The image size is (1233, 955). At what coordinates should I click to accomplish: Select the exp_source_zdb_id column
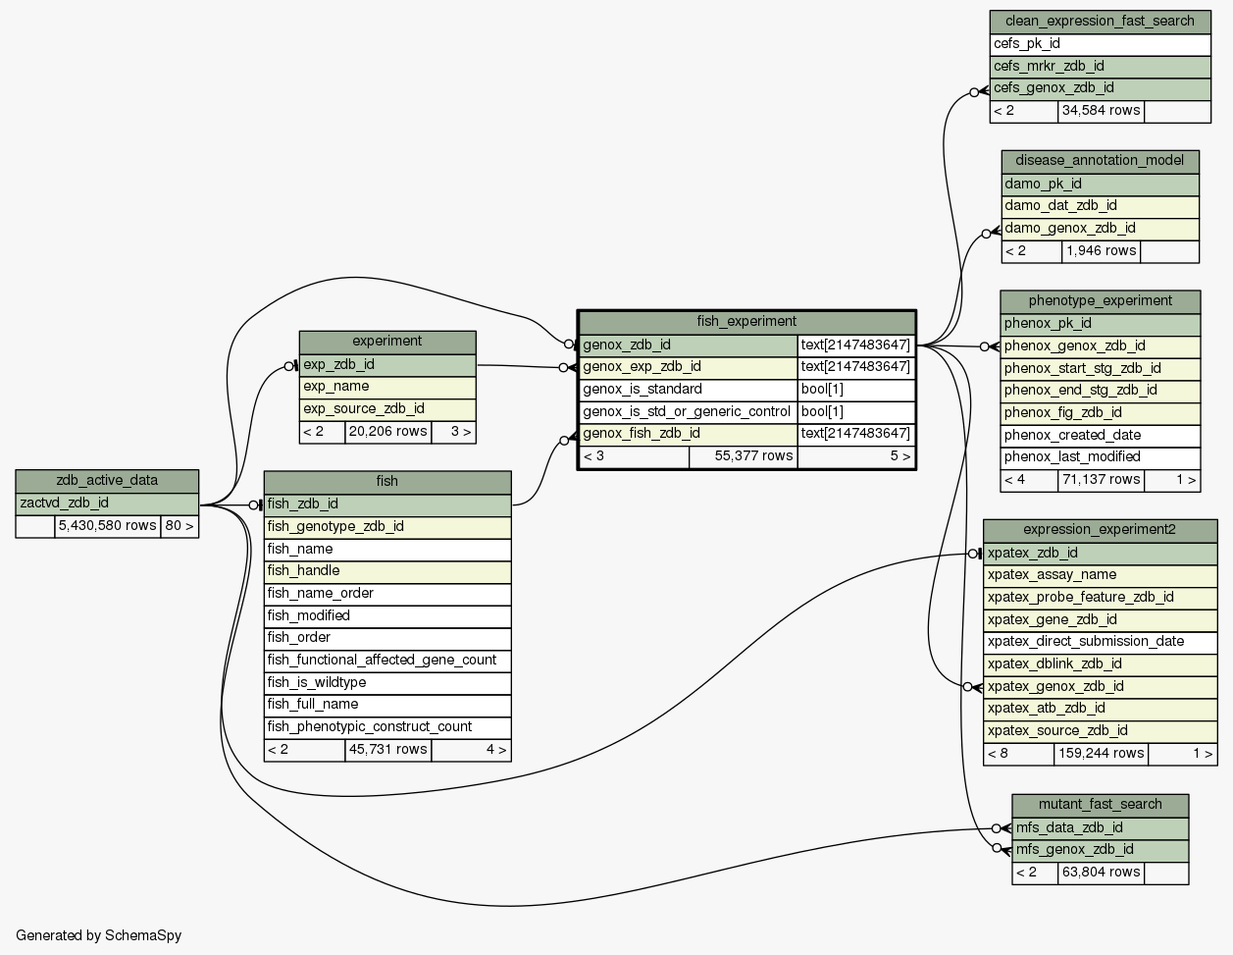click(x=387, y=409)
